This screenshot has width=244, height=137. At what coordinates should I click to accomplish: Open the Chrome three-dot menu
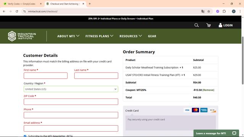tap(240, 11)
